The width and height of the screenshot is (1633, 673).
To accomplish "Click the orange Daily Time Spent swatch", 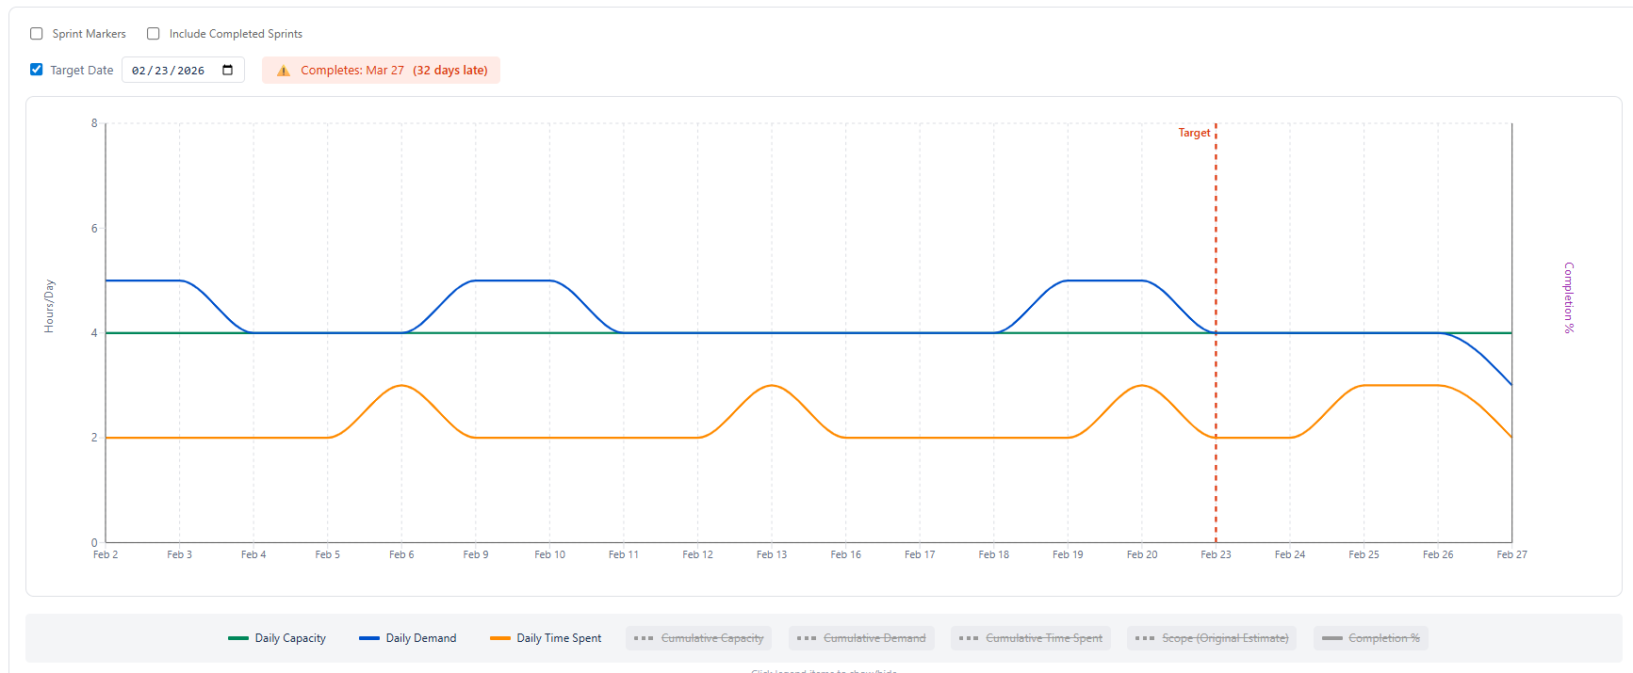I will click(499, 638).
